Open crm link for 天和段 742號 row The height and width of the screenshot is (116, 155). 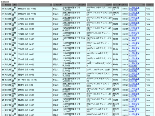(x=134, y=50)
